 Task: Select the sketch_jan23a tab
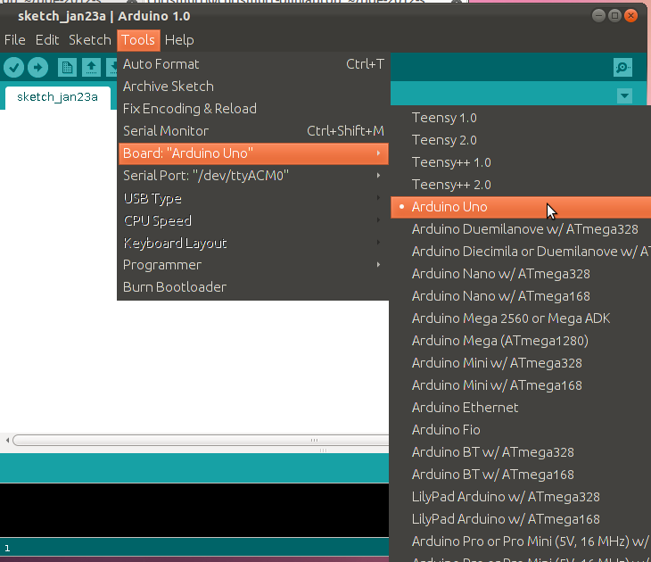tap(58, 97)
